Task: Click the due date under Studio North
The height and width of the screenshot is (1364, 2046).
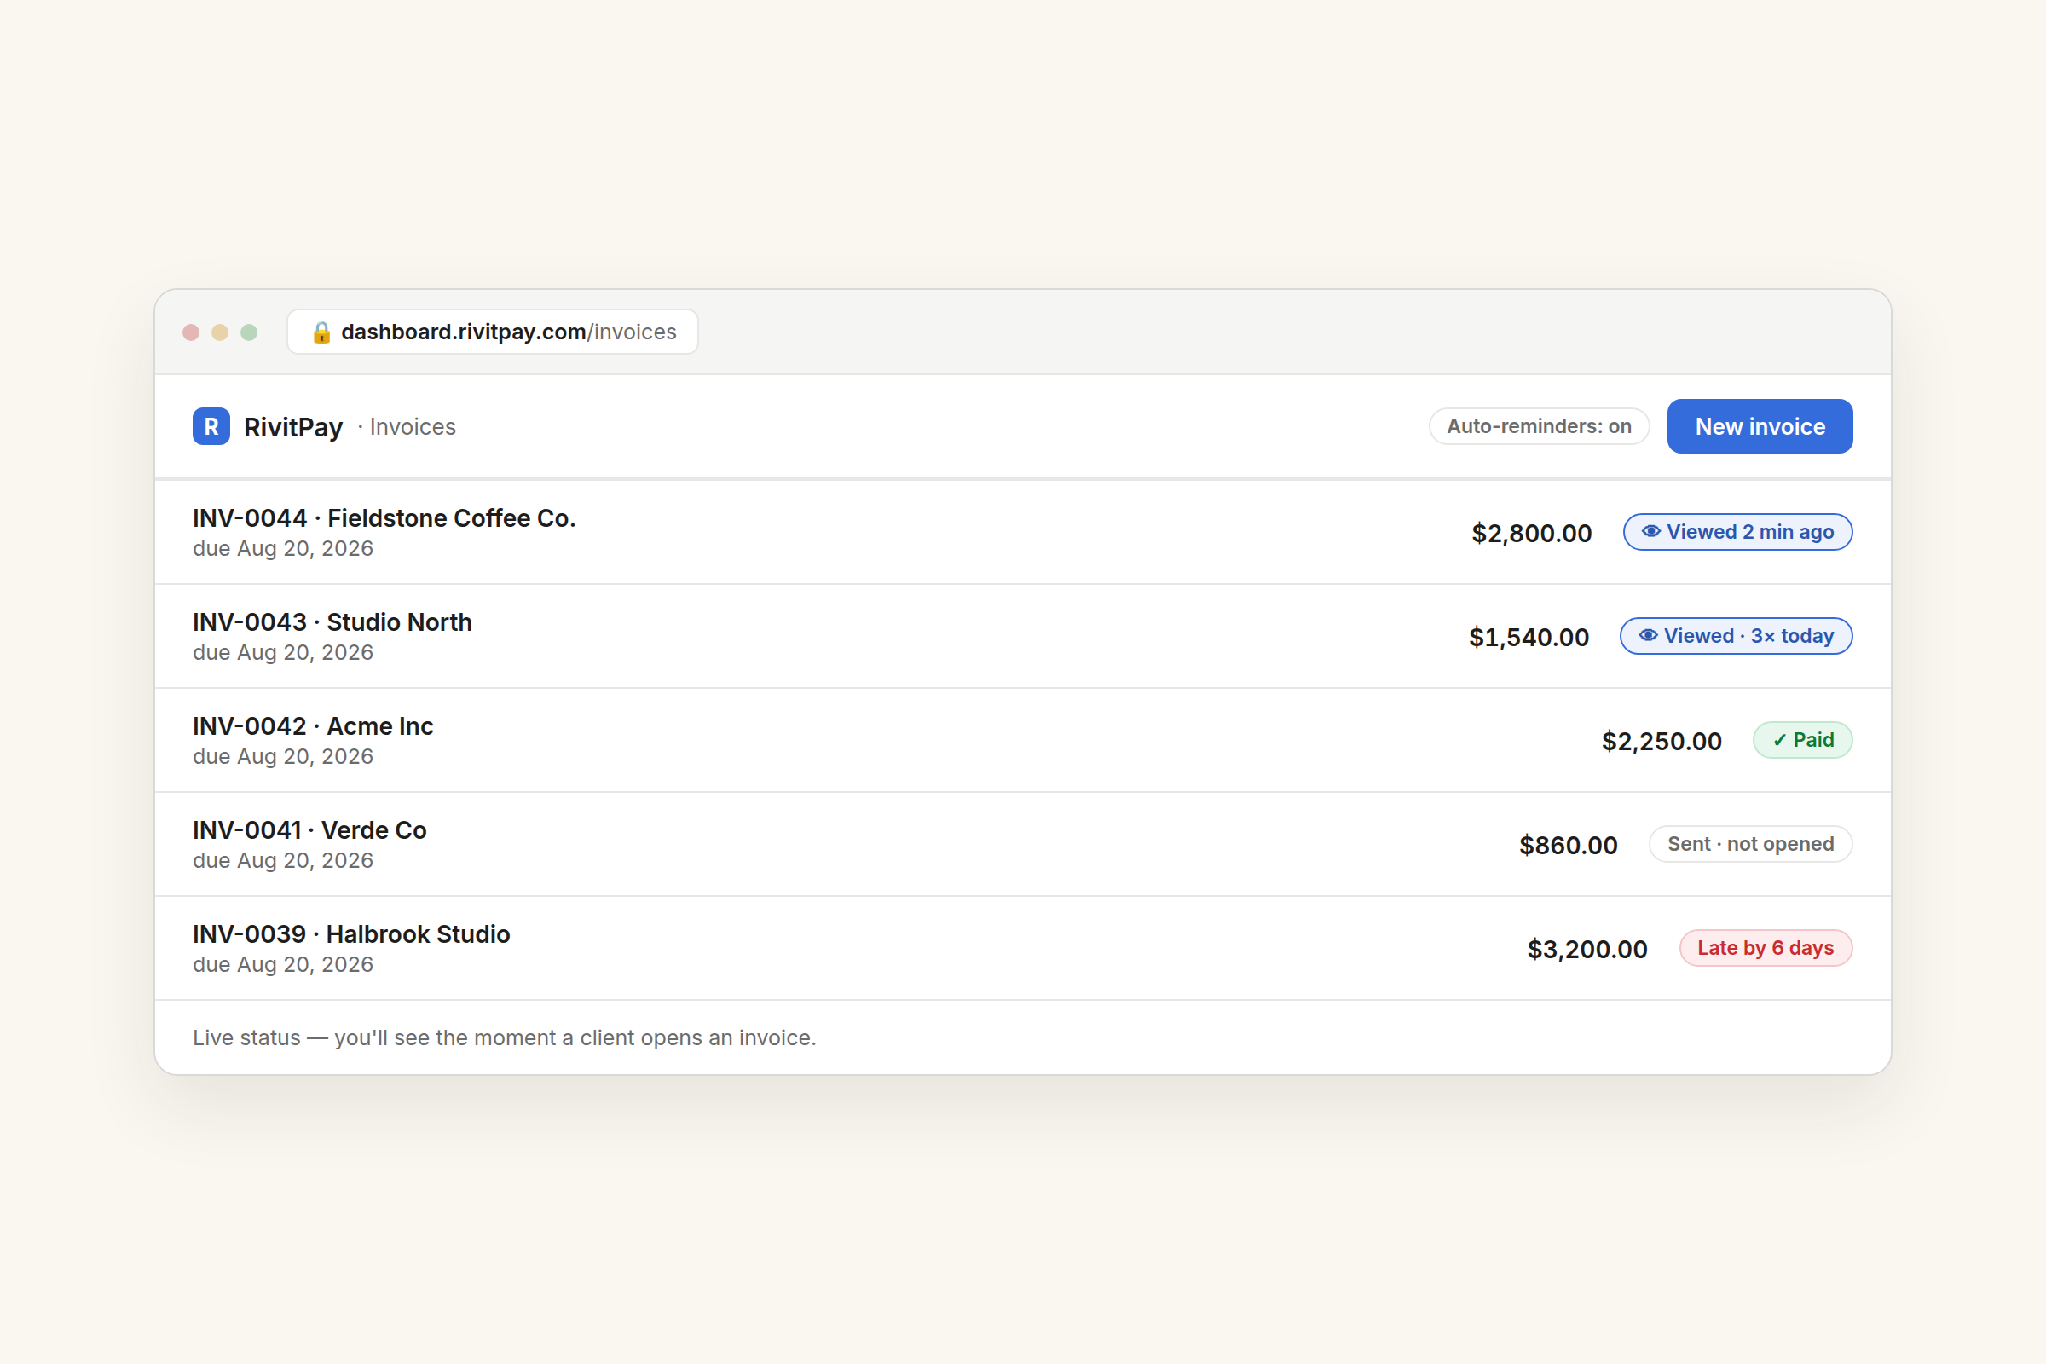Action: point(283,652)
